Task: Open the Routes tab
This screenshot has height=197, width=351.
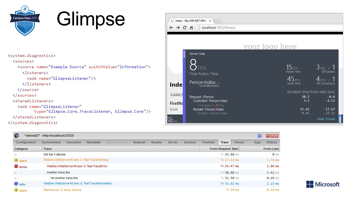Action: (157, 142)
